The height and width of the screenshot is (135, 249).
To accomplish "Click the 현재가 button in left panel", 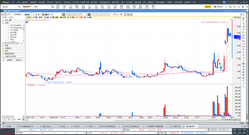I will (x=18, y=60).
